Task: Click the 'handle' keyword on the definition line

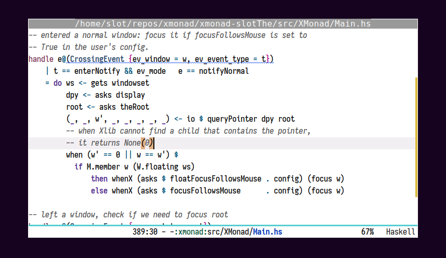Action: pos(41,59)
